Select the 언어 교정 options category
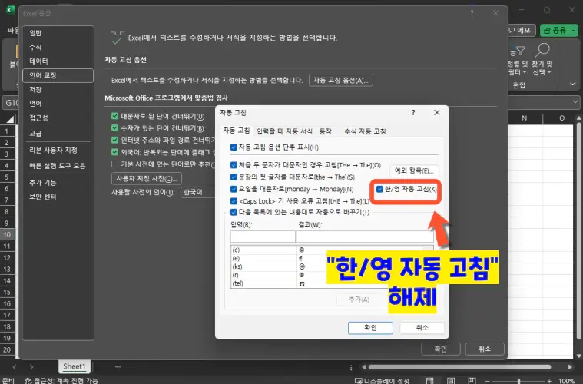Viewport: 583px width, 384px height. point(58,75)
